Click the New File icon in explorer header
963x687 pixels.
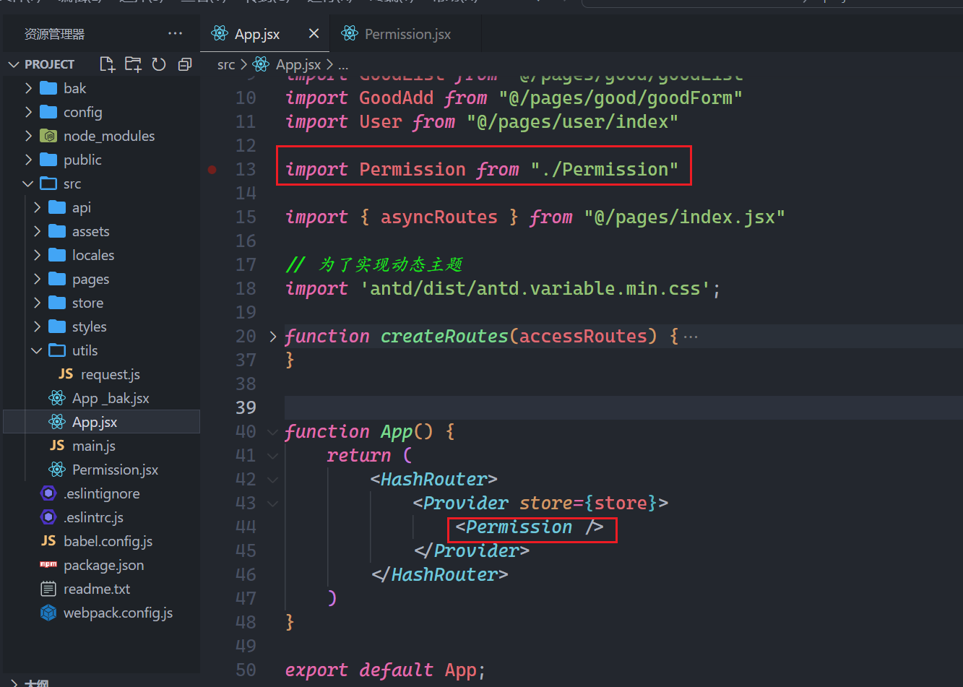(107, 64)
